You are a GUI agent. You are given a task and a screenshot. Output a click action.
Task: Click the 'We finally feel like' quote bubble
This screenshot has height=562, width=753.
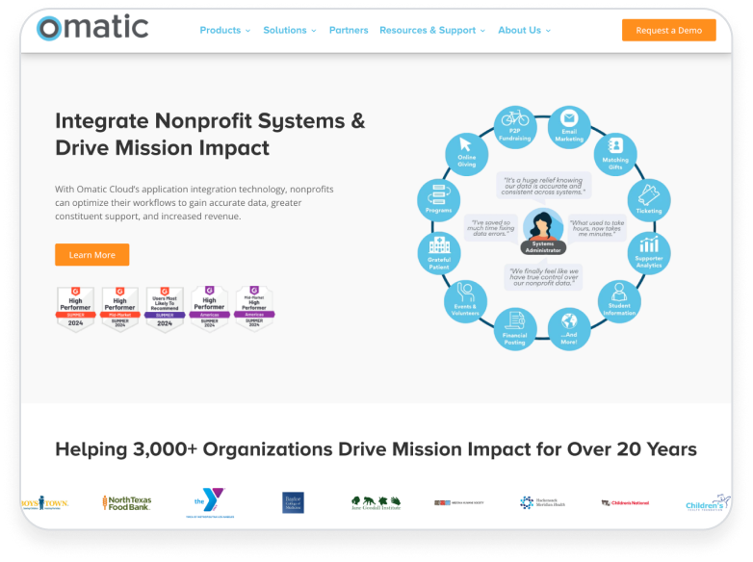(x=544, y=277)
